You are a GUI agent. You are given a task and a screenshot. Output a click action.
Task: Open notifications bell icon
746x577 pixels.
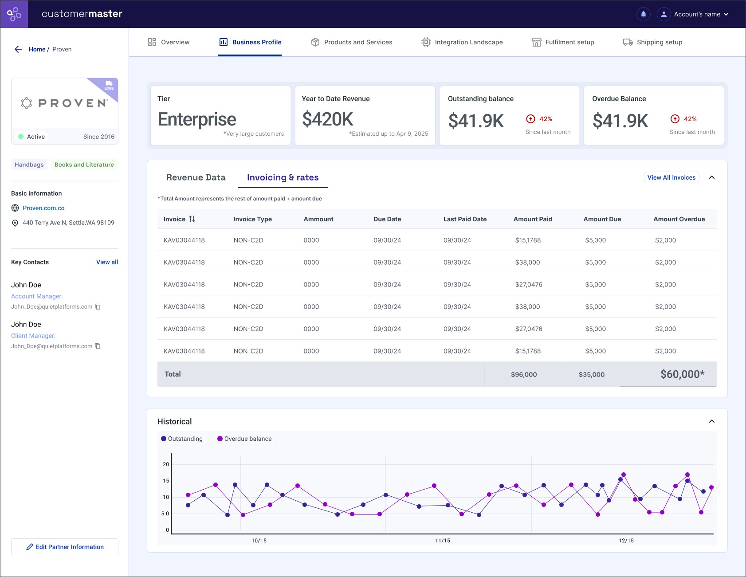pyautogui.click(x=644, y=14)
